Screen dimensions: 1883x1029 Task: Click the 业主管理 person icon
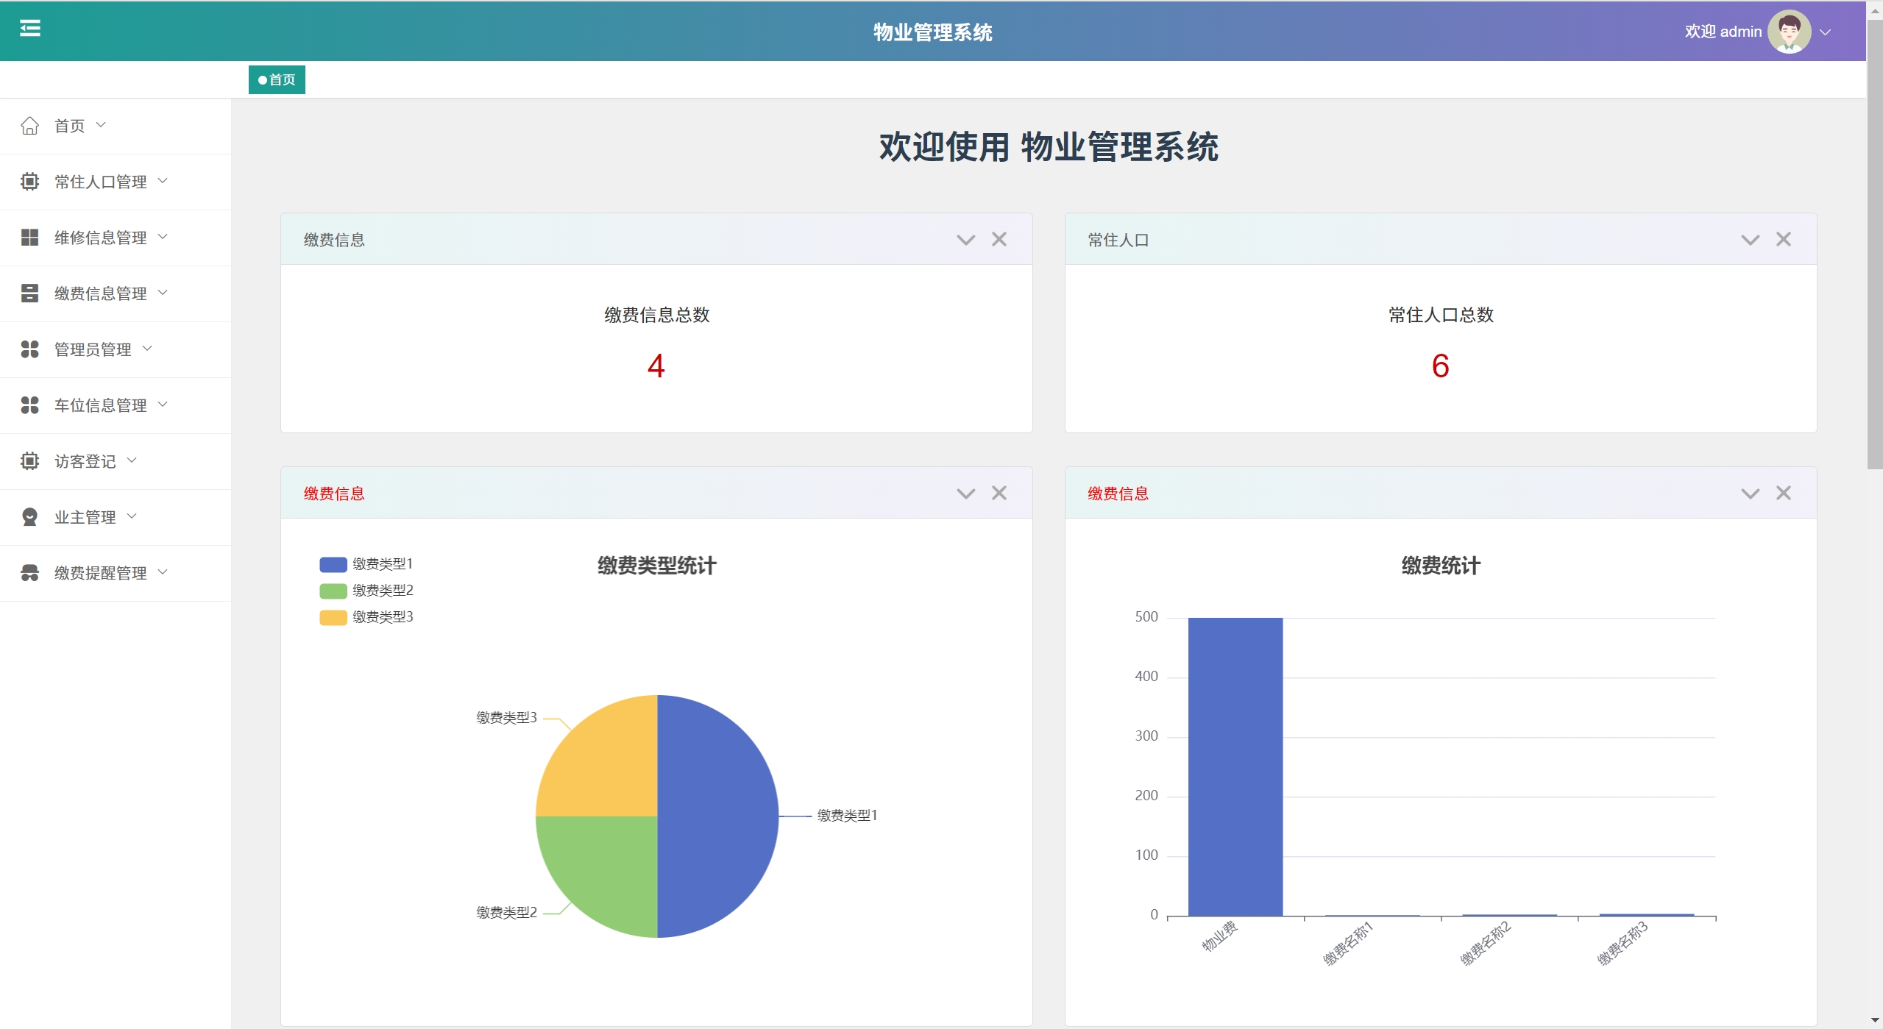[29, 517]
